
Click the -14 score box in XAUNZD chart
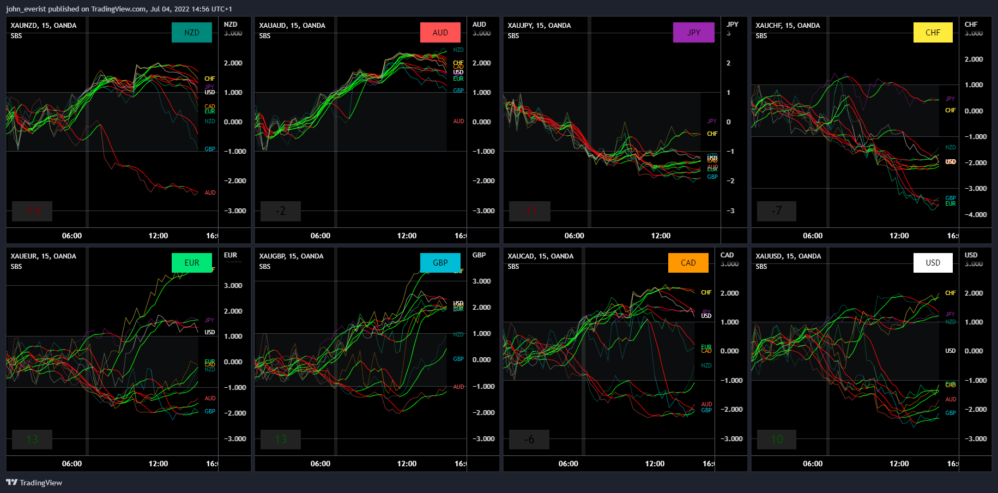point(32,211)
